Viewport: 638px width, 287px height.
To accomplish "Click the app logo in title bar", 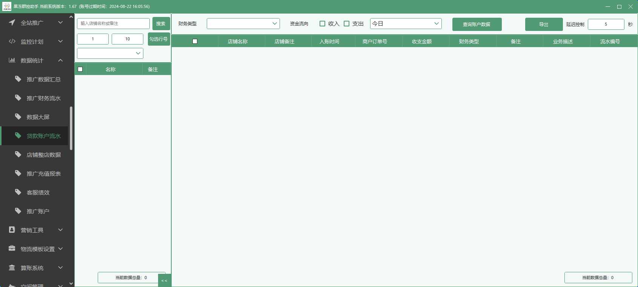I will (x=7, y=6).
